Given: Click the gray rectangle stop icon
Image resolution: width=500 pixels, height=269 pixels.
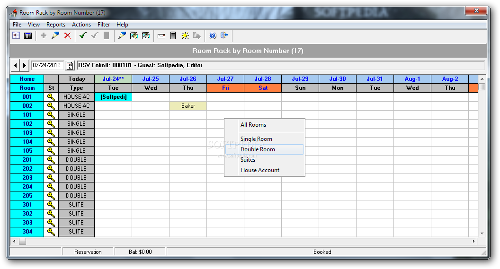Looking at the screenshot, I should point(107,35).
